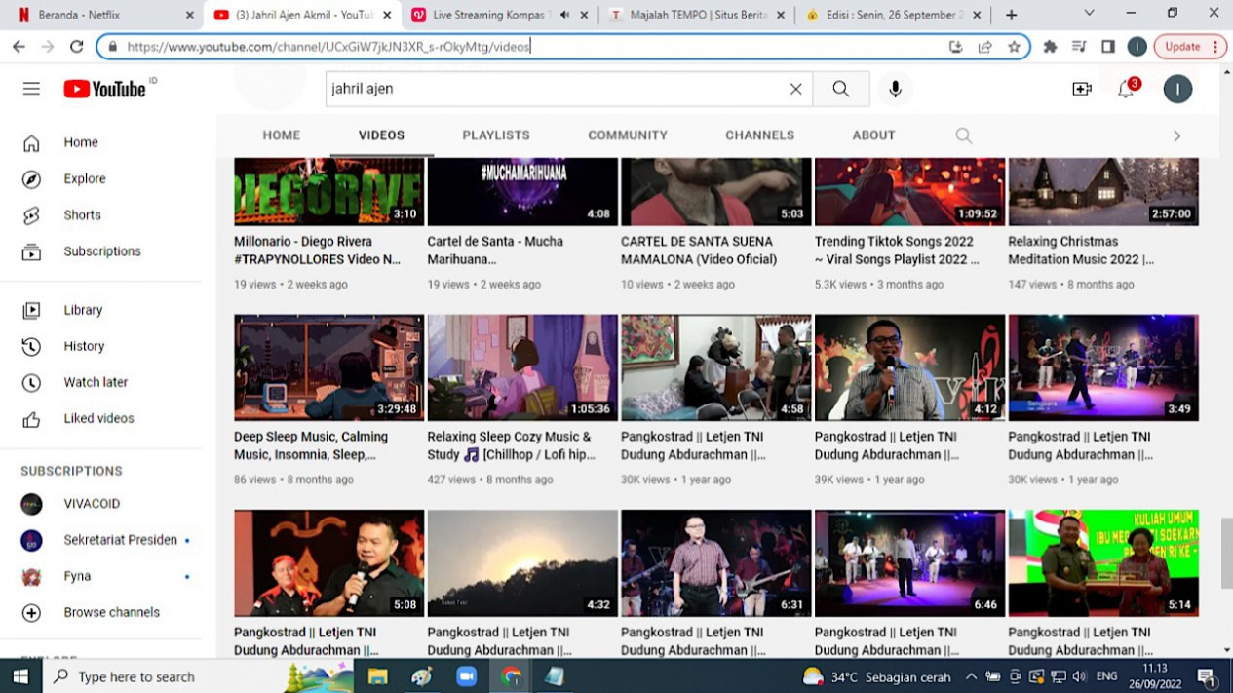1233x693 pixels.
Task: Start voice search with the microphone
Action: click(x=895, y=89)
